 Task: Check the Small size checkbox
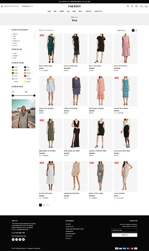point(12,58)
